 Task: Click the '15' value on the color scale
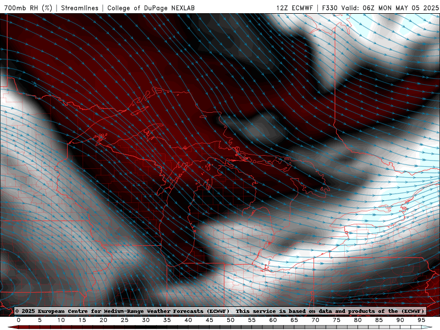tap(82, 320)
